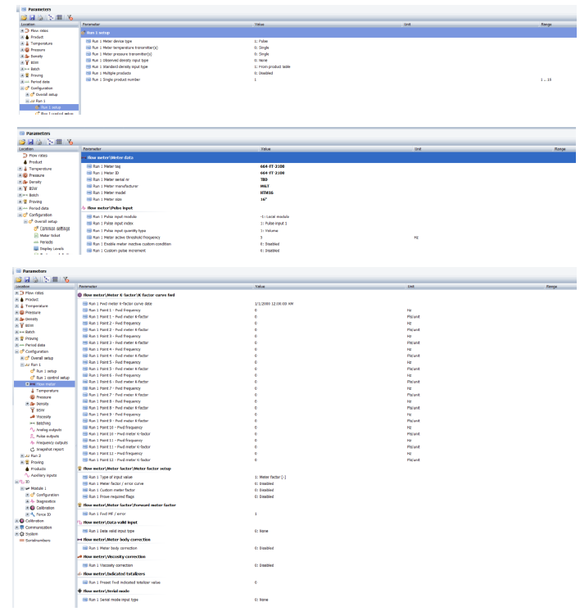Select Run 1 Type of input value row

point(327,477)
